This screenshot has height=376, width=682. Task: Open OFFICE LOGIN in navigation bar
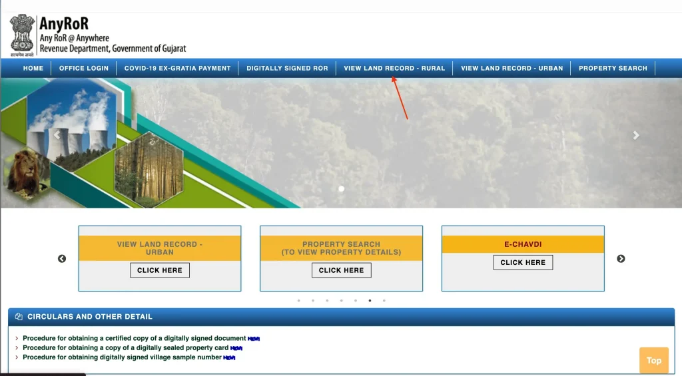[x=84, y=69]
